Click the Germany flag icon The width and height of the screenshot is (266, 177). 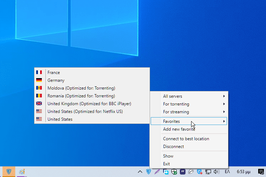click(x=39, y=80)
